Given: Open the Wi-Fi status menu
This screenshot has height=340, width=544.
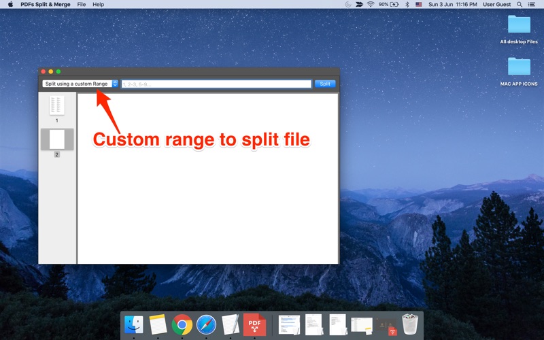Looking at the screenshot, I should point(371,4).
